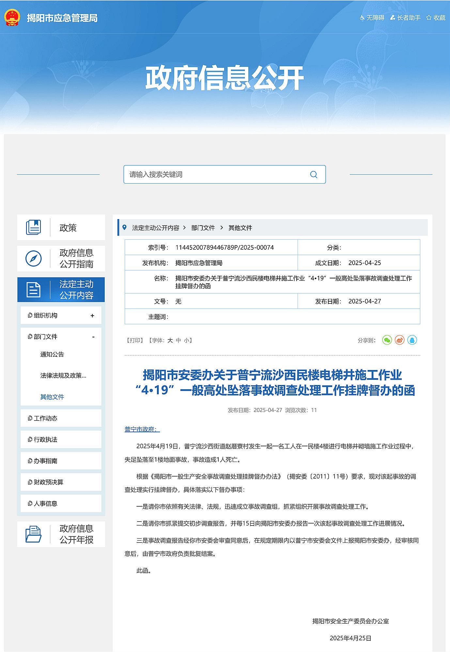Click the 政府信息公开 banner title
450x652 pixels.
(x=225, y=78)
